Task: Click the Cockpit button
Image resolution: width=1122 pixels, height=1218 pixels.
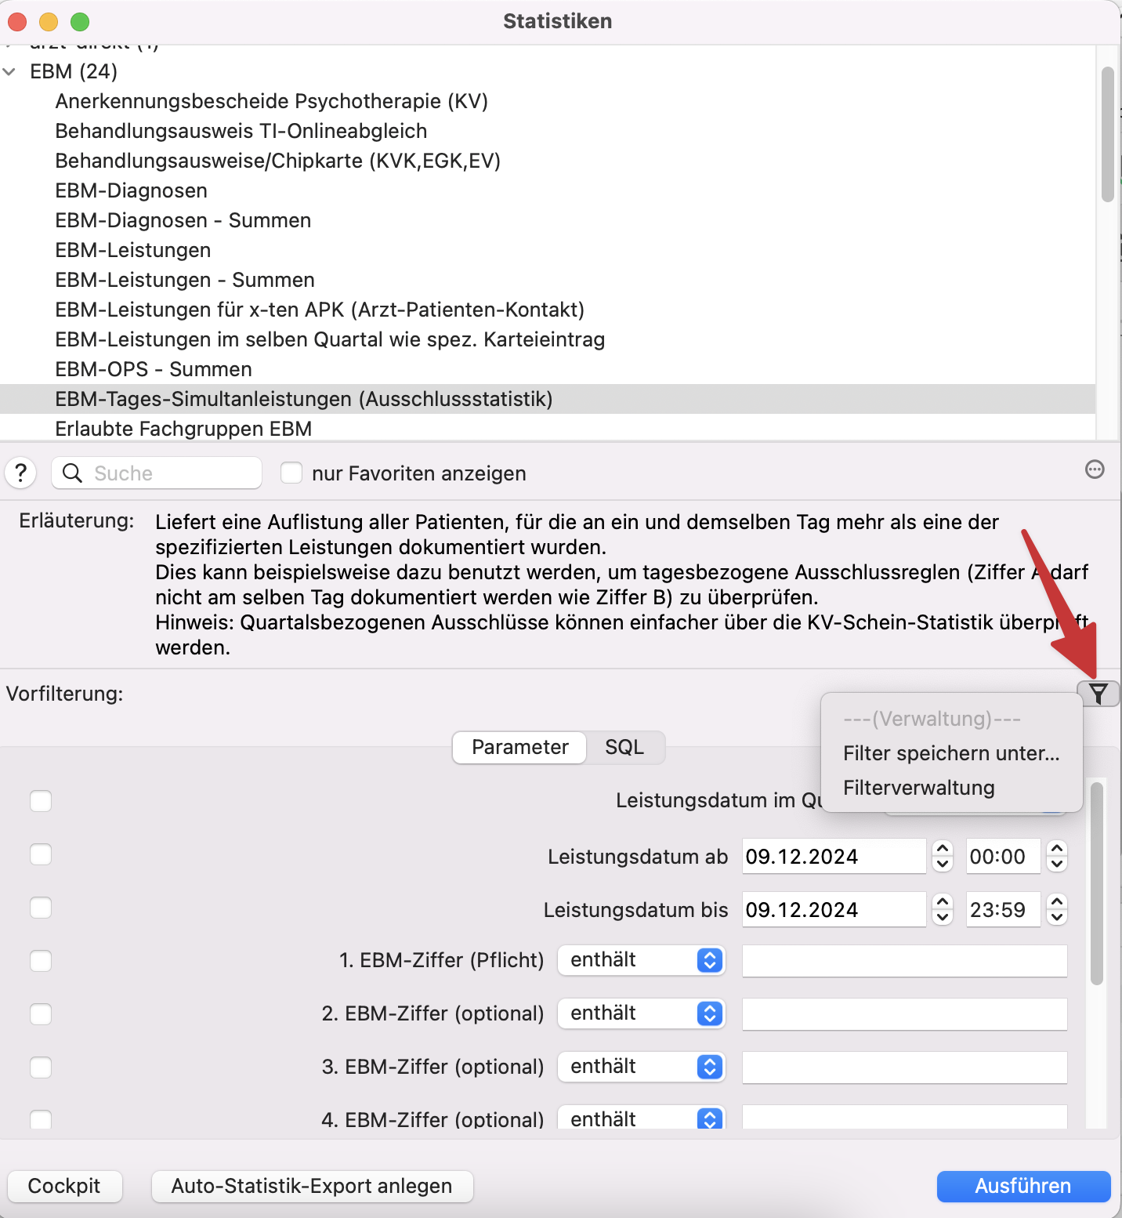Action: point(64,1186)
